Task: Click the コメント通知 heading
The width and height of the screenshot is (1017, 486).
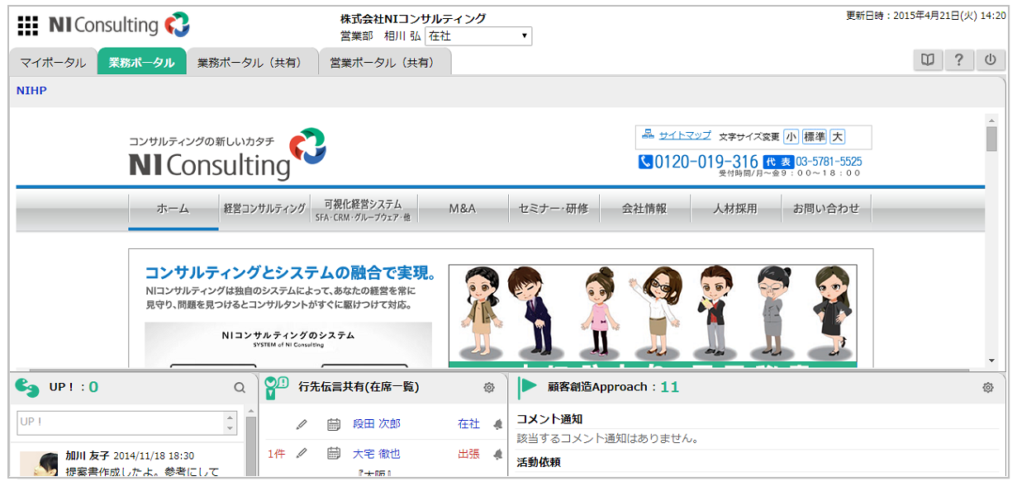Action: point(550,419)
